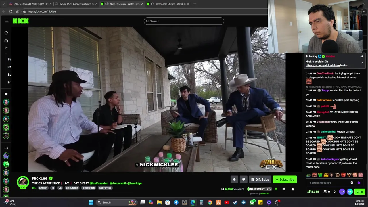This screenshot has height=207, width=368.
Task: Select the English tag
Action: (x=43, y=188)
